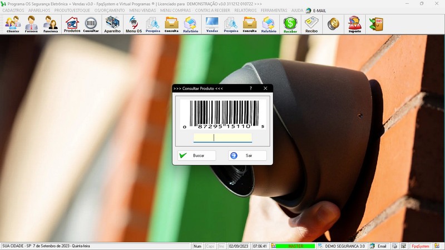The height and width of the screenshot is (250, 445).
Task: Click the coin icon after Recibo
Action: pyautogui.click(x=333, y=24)
